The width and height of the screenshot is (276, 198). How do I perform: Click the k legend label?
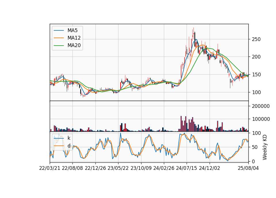tap(69, 138)
